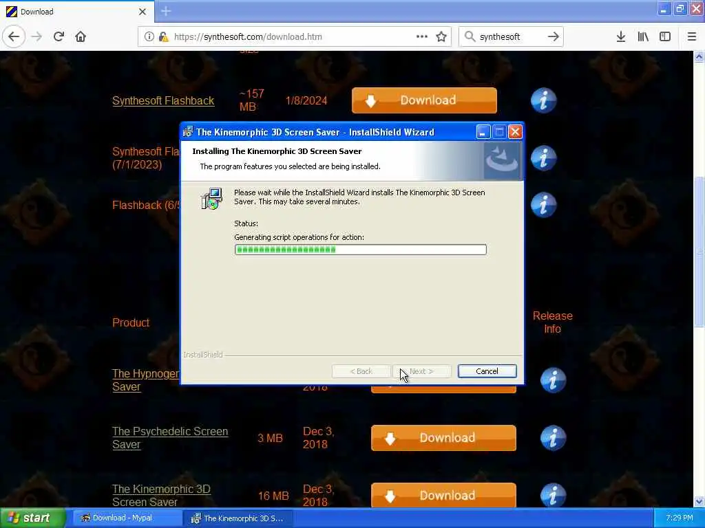
Task: Open the browser home page icon
Action: tap(81, 36)
